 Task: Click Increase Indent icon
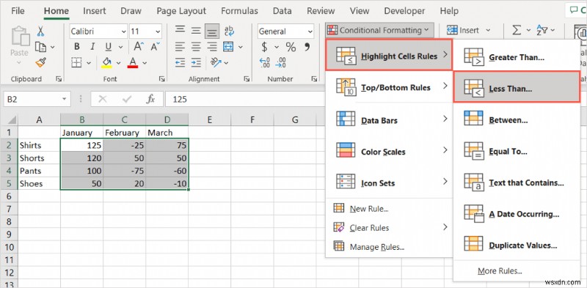(196, 62)
